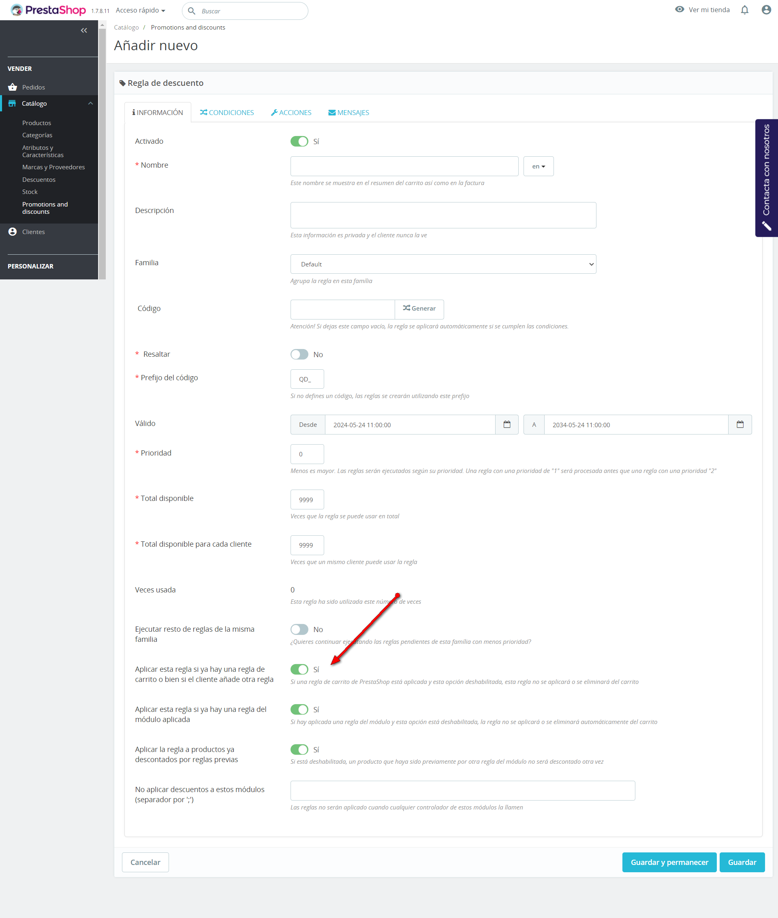Viewport: 778px width, 918px height.
Task: Enable the Resaltar toggle
Action: tap(299, 354)
